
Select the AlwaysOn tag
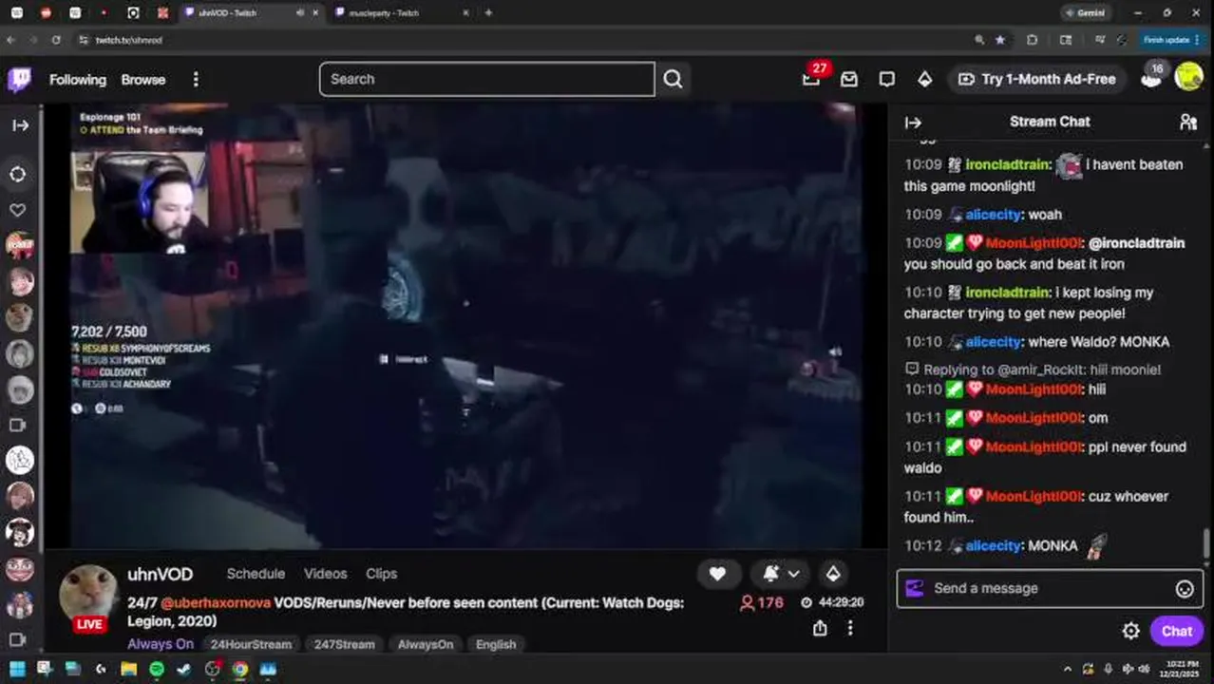coord(426,644)
